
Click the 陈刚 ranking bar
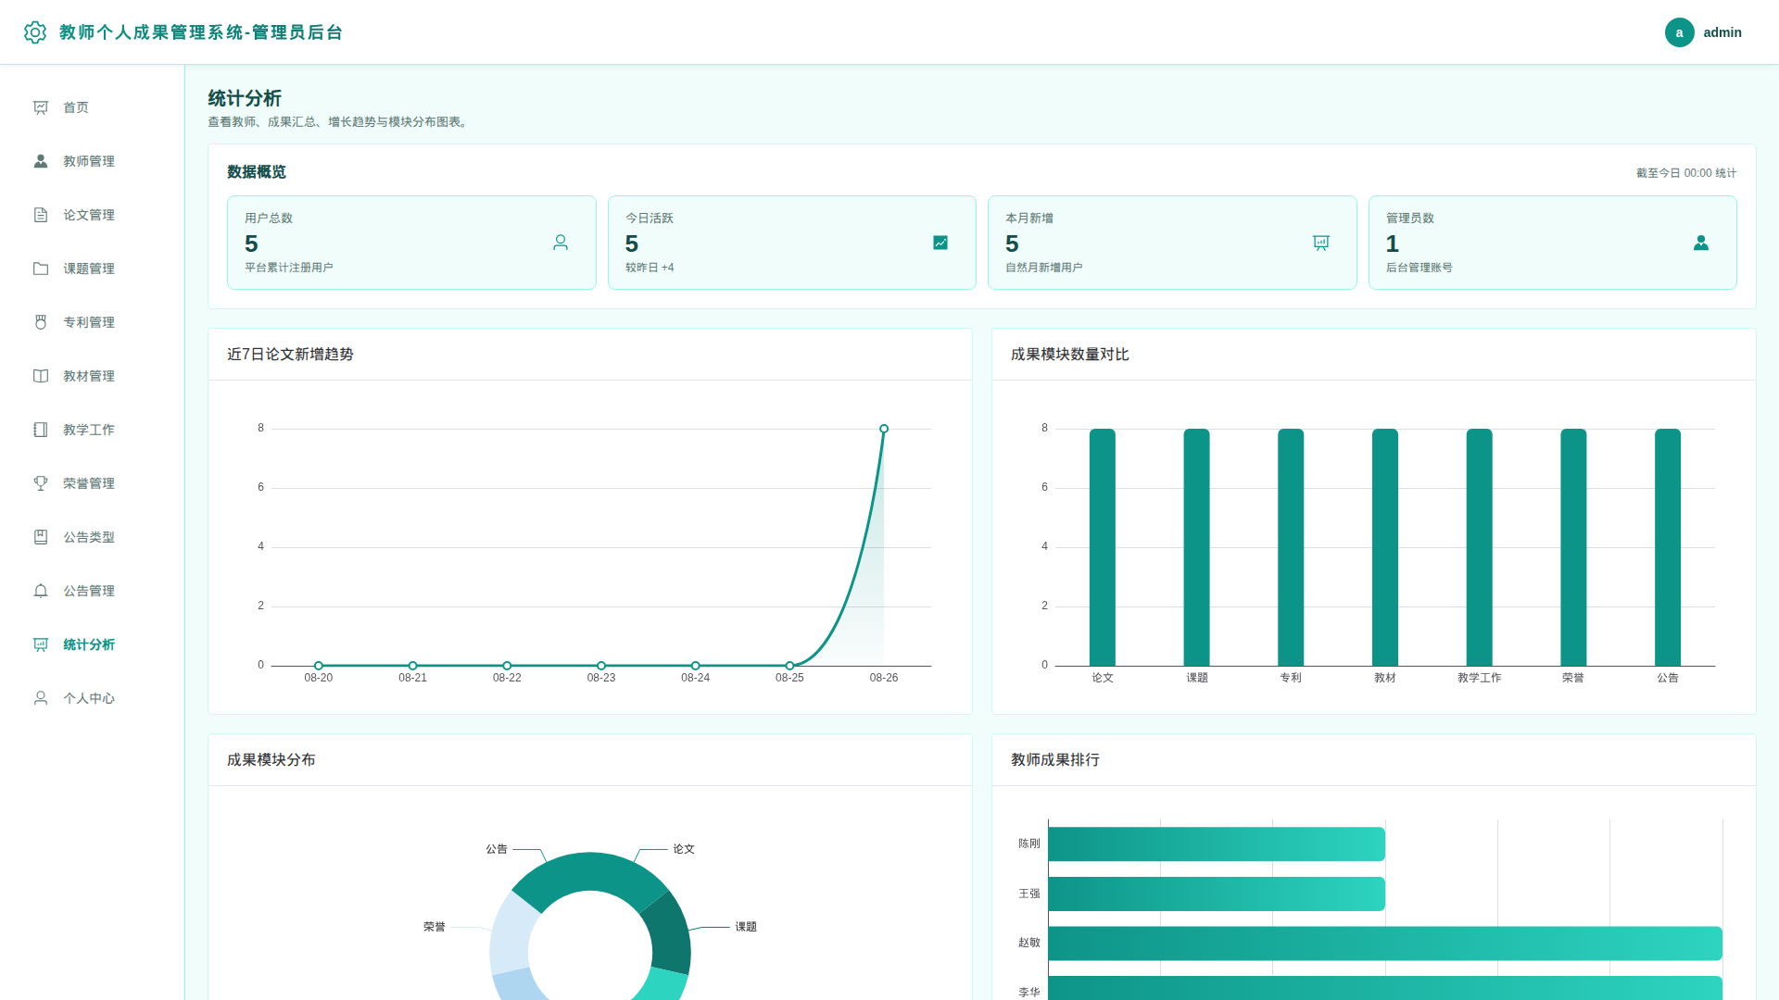pos(1217,844)
